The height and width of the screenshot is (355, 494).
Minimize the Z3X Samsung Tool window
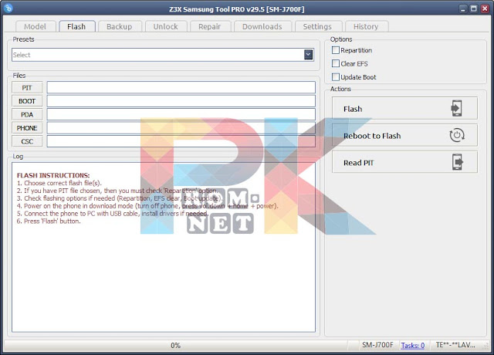463,8
